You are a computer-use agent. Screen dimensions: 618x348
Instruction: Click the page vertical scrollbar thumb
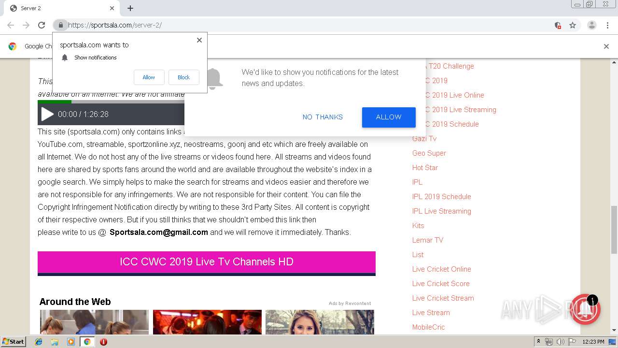tap(614, 229)
